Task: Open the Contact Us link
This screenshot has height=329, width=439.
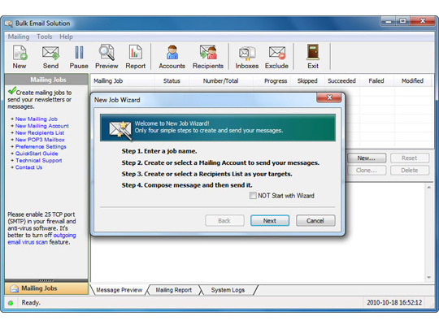Action: 28,167
